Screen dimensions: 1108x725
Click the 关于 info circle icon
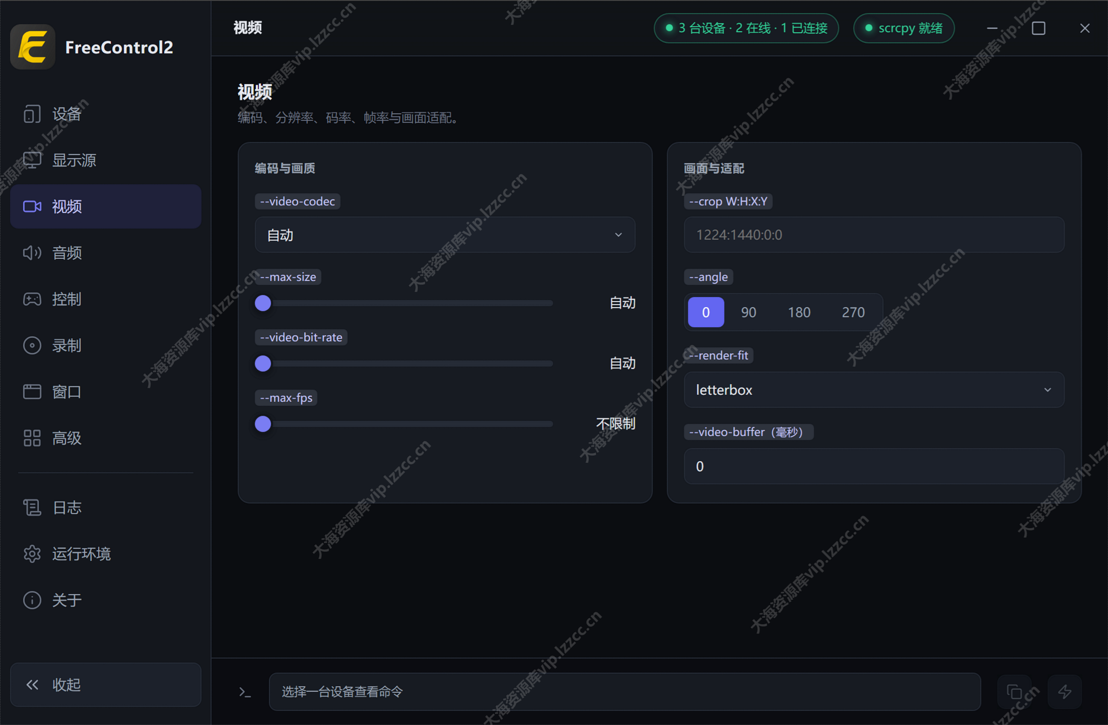coord(32,600)
